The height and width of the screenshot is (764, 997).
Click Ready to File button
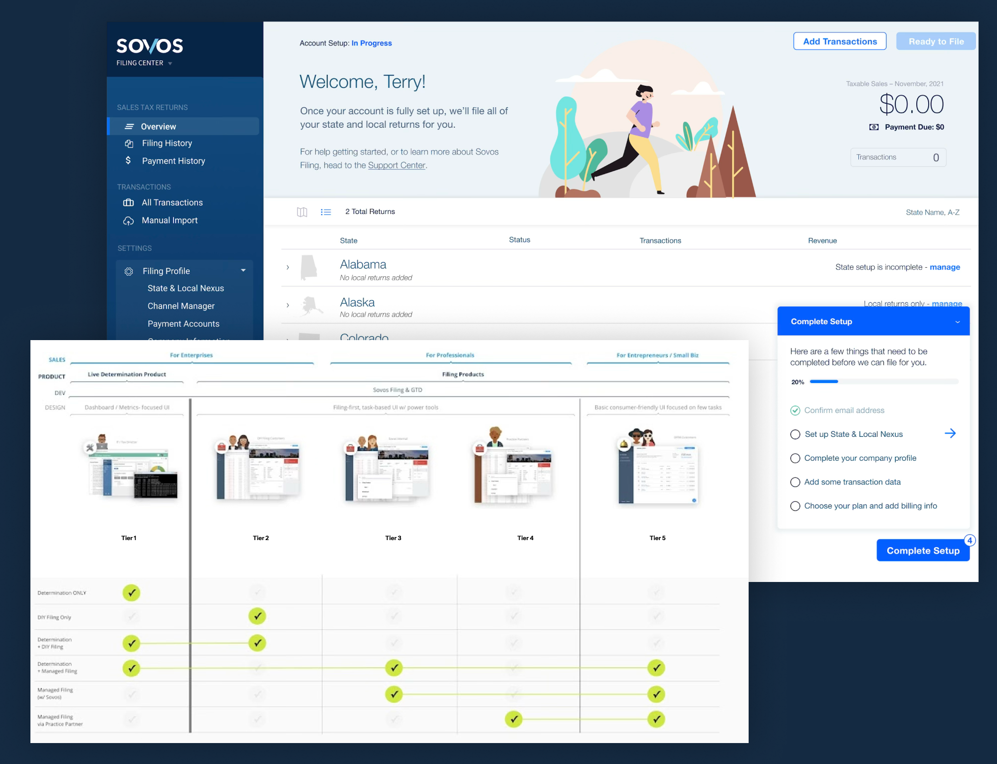pos(936,41)
